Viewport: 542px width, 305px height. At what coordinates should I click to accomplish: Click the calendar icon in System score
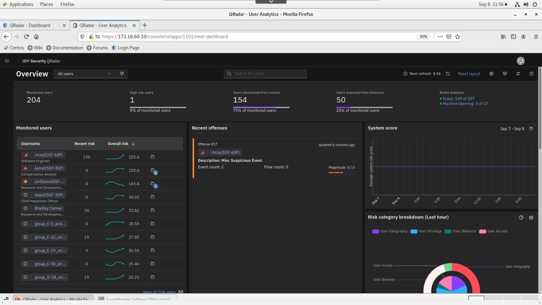(x=531, y=129)
